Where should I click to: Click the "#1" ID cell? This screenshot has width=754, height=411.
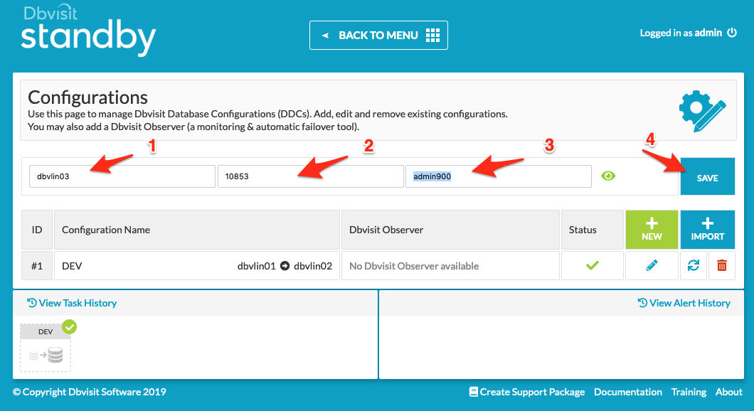point(37,265)
